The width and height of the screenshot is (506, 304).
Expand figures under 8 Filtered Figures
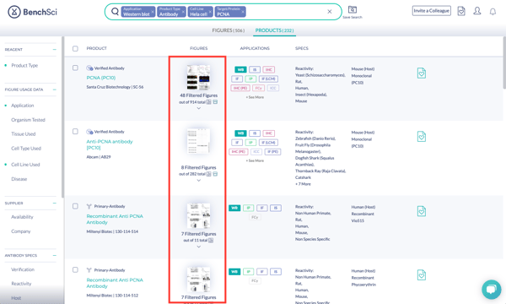199,180
